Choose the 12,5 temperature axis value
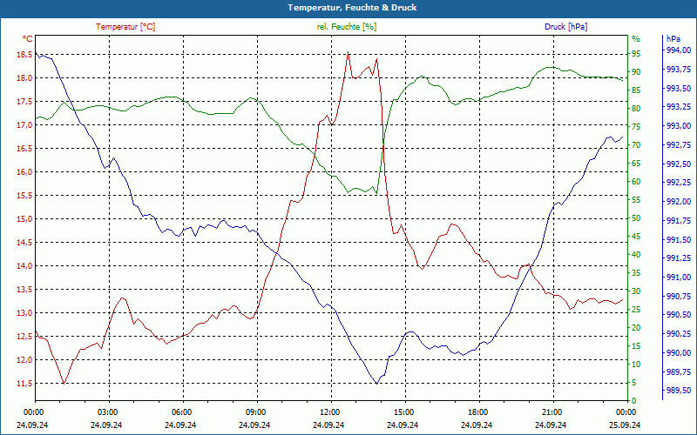Viewport: 697px width, 435px height. [x=24, y=337]
